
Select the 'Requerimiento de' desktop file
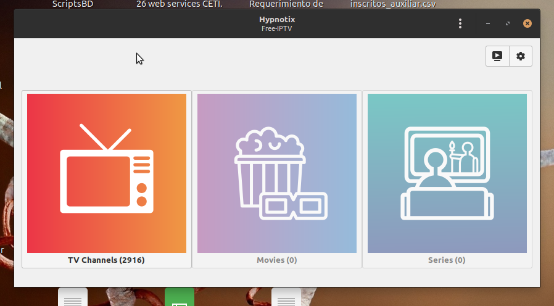[x=286, y=4]
